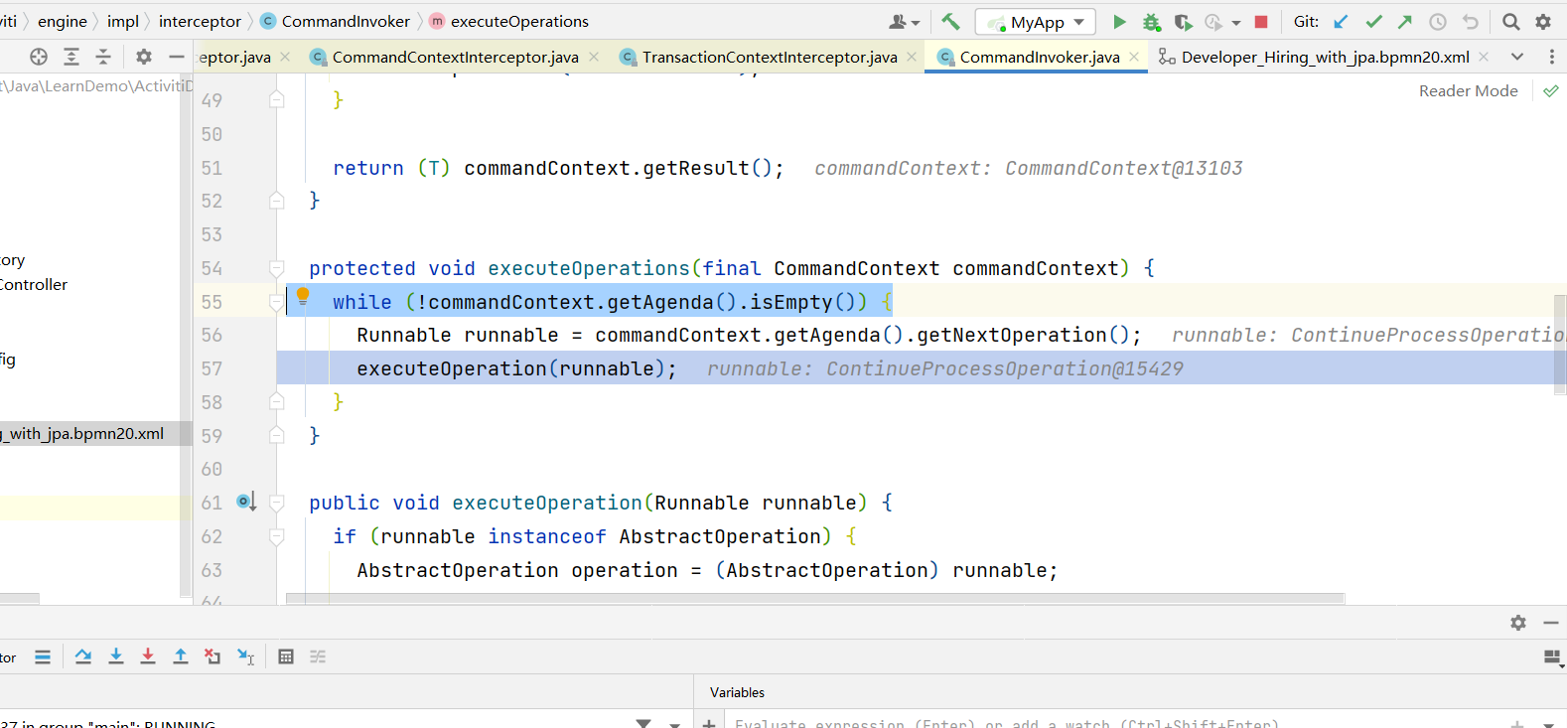The height and width of the screenshot is (728, 1567).
Task: Open the profiler run dropdown arrow
Action: tap(1235, 22)
